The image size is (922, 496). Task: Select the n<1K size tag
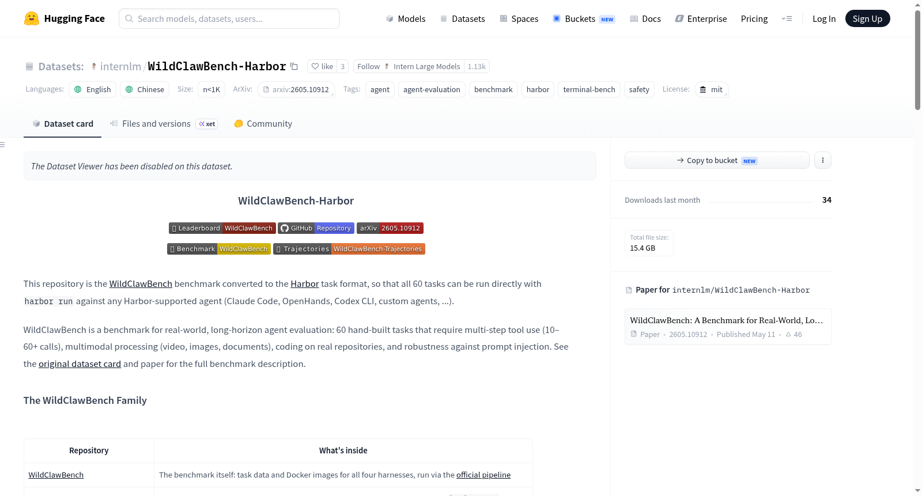[x=211, y=89]
